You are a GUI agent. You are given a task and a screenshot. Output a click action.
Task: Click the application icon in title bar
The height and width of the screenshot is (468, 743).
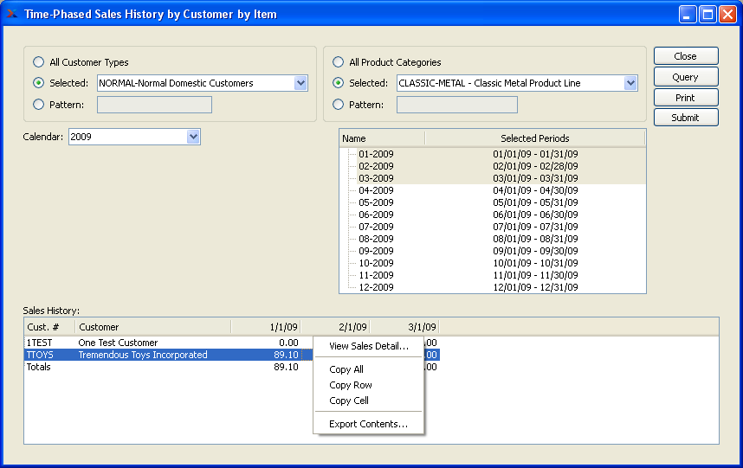[11, 14]
